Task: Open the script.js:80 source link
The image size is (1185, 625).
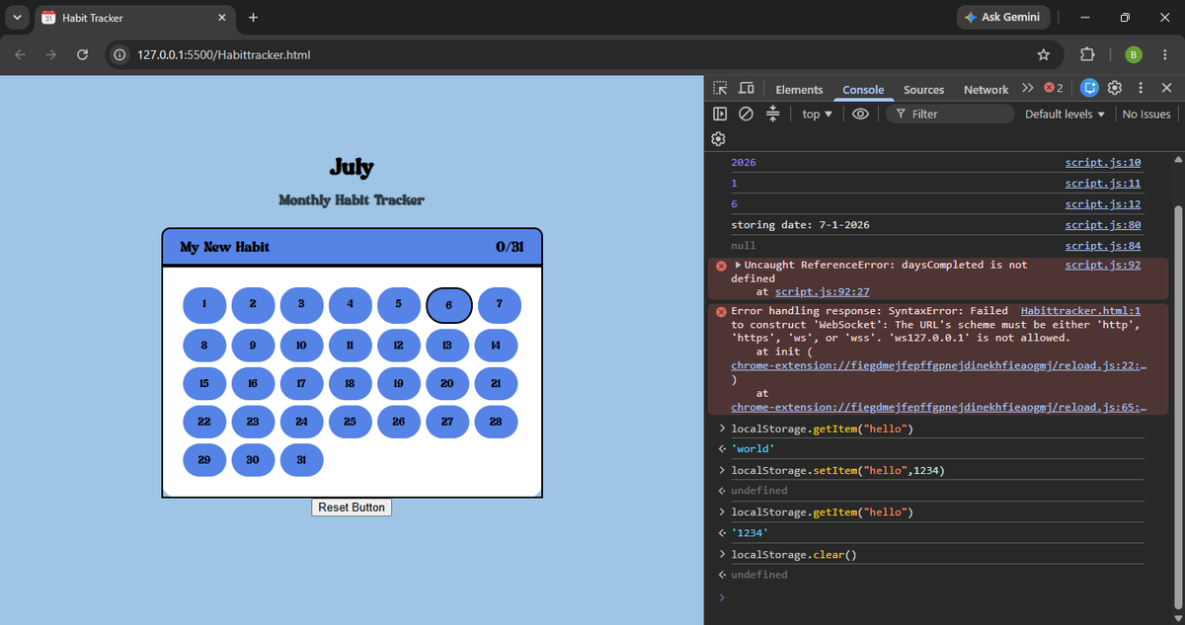Action: point(1103,224)
